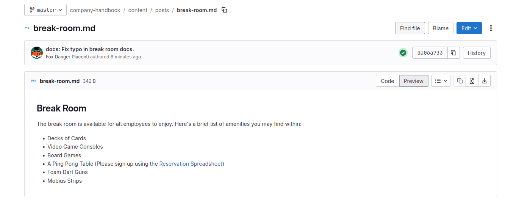Open the Reservation Spreadsheet link

tap(191, 164)
